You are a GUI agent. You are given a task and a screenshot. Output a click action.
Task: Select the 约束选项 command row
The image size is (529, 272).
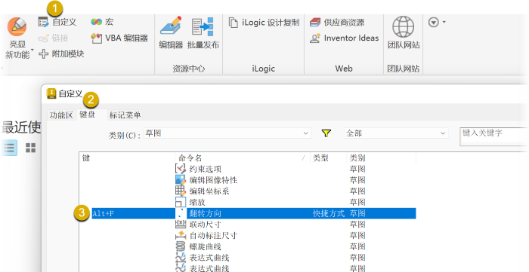point(248,169)
